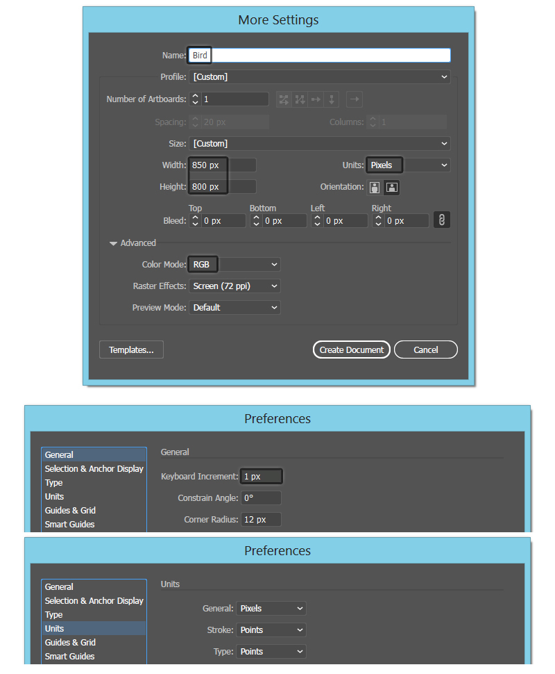Select Guides & Grid in upper Preferences list
The image size is (555, 674).
point(70,510)
